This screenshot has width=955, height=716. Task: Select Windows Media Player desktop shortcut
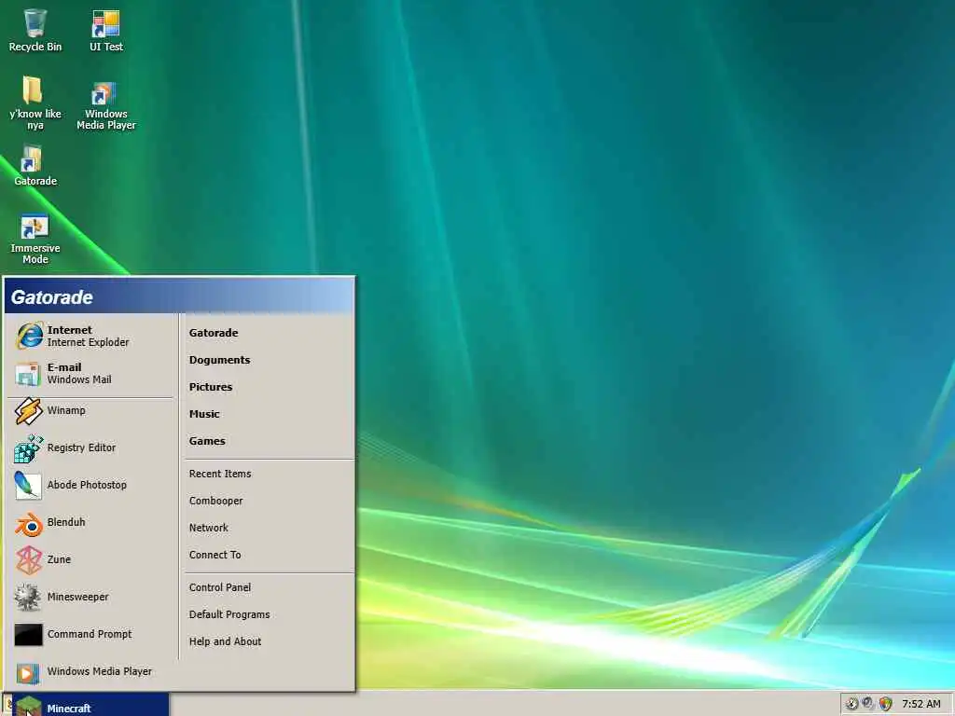(x=106, y=106)
